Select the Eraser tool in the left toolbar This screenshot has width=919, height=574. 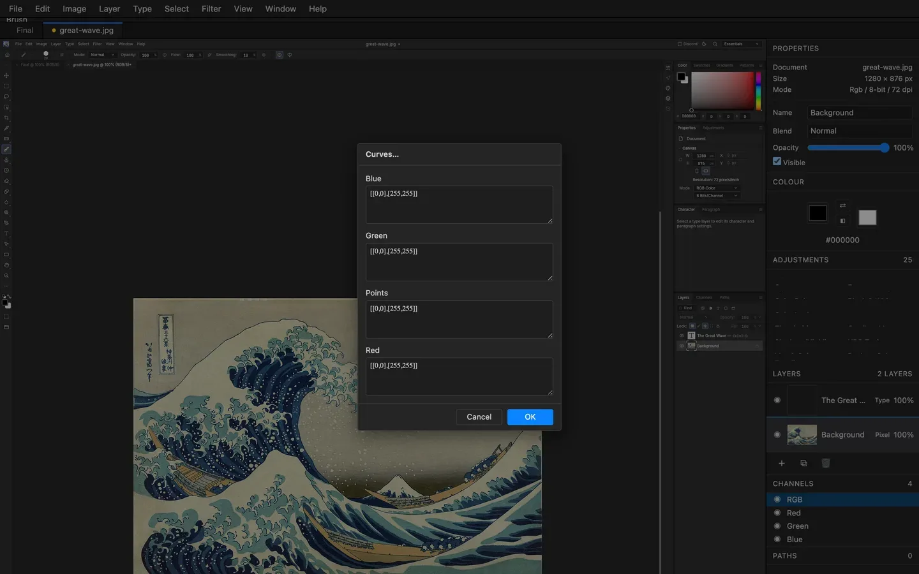coord(6,181)
